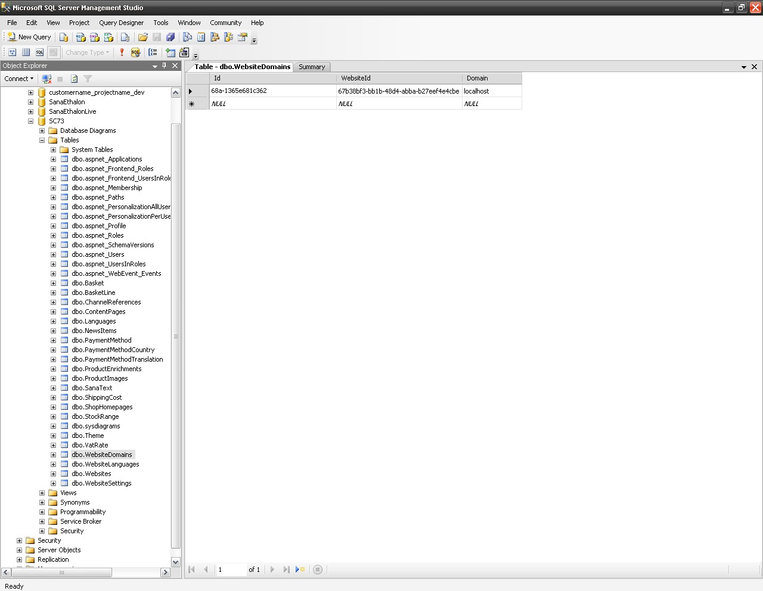The image size is (763, 591).
Task: Close the document tab with the X
Action: point(754,67)
